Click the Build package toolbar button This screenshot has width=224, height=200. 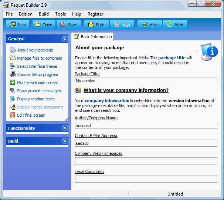(96, 25)
